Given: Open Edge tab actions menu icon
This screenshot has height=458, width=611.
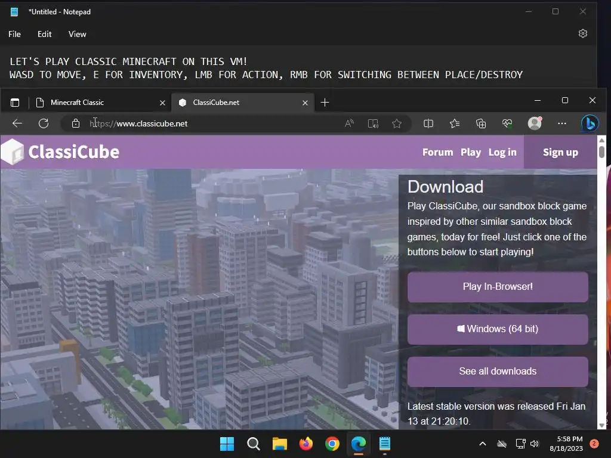Looking at the screenshot, I should click(15, 103).
